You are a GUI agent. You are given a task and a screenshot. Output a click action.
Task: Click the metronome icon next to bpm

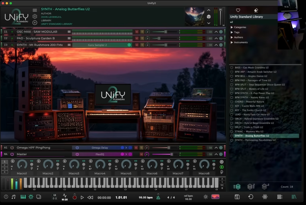pos(158,197)
